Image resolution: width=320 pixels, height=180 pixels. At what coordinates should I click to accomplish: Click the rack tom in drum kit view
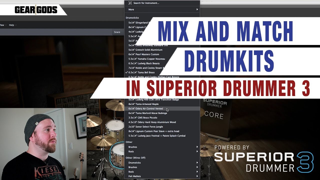tap(114, 127)
